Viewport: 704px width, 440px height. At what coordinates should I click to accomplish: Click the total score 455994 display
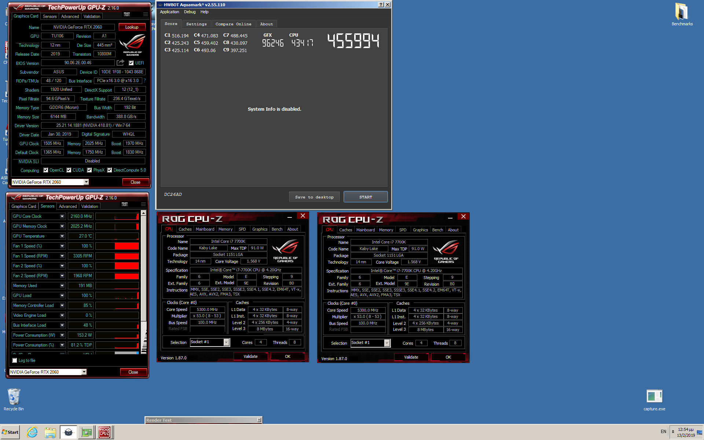tap(353, 40)
